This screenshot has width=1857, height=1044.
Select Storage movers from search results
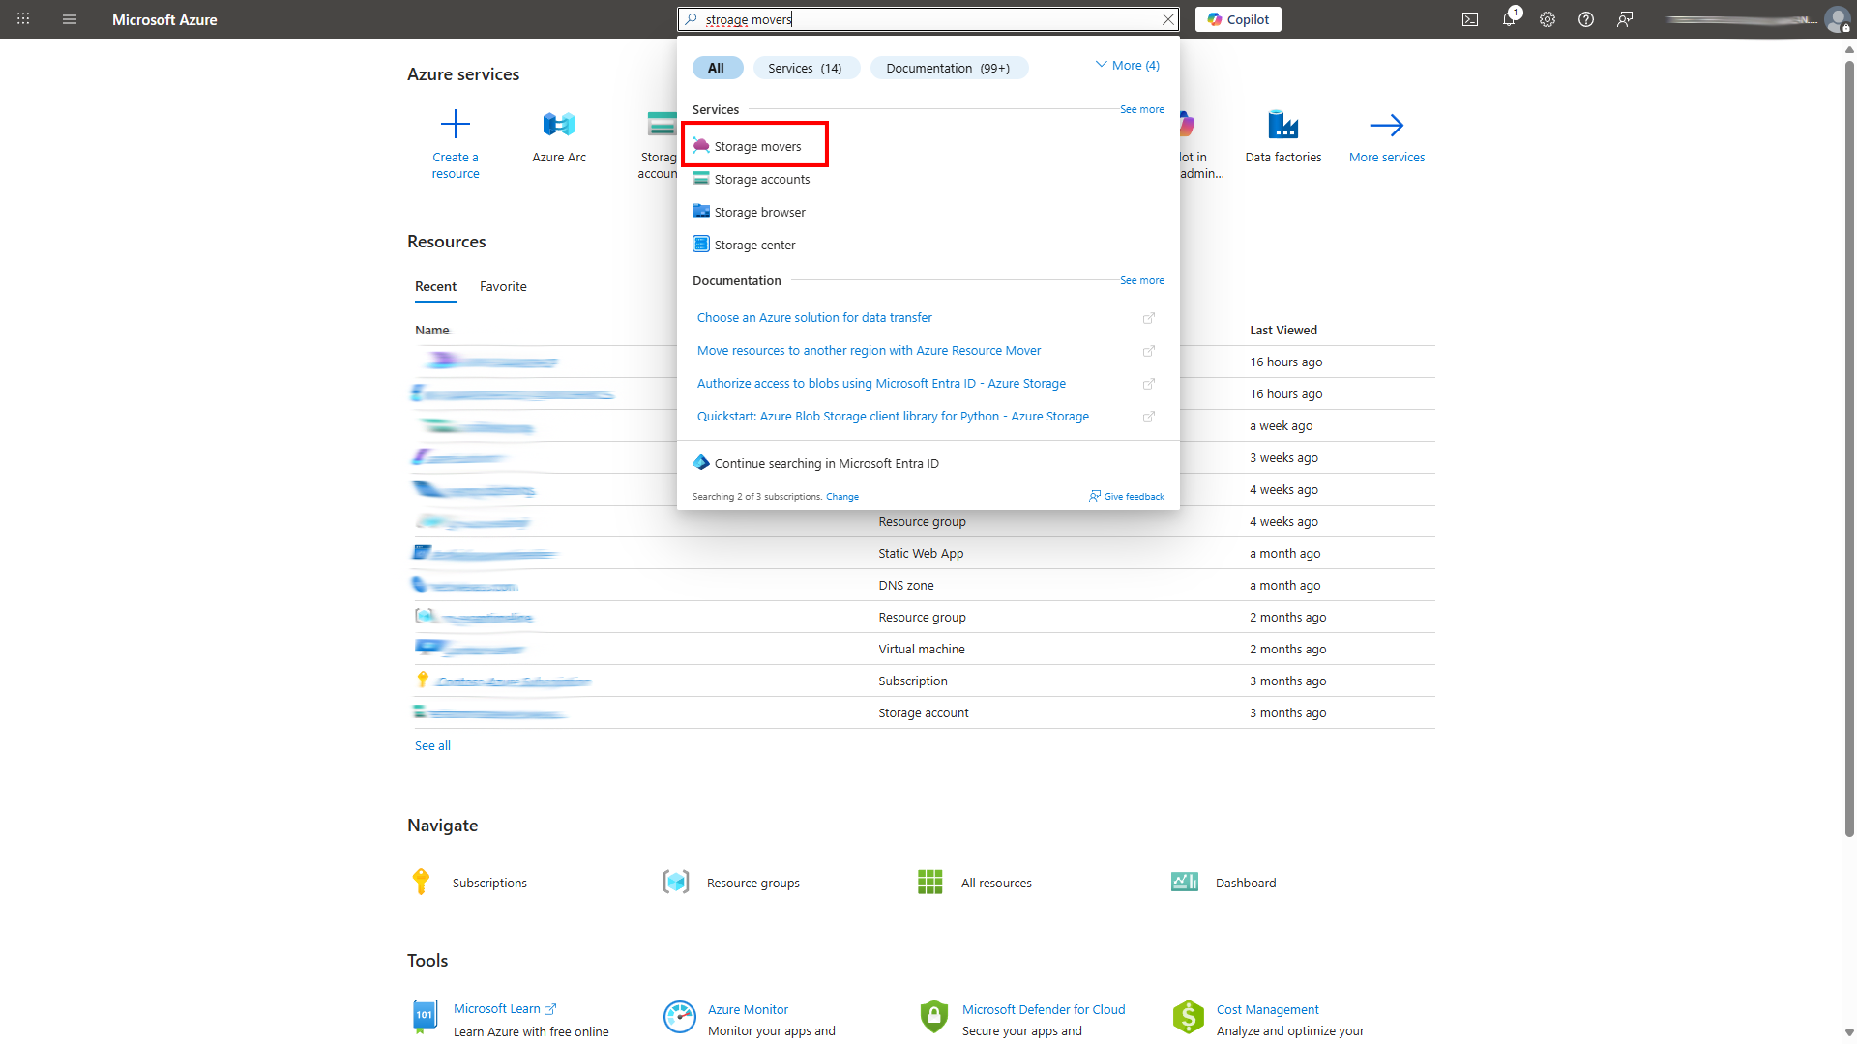click(x=757, y=145)
